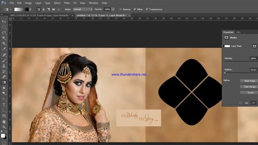Viewport: 258px width, 145px height.
Task: Close the Untitled-1 document tab
Action: 129,15
